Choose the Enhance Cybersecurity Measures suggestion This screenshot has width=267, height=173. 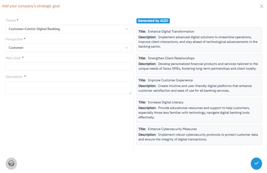[x=199, y=134]
